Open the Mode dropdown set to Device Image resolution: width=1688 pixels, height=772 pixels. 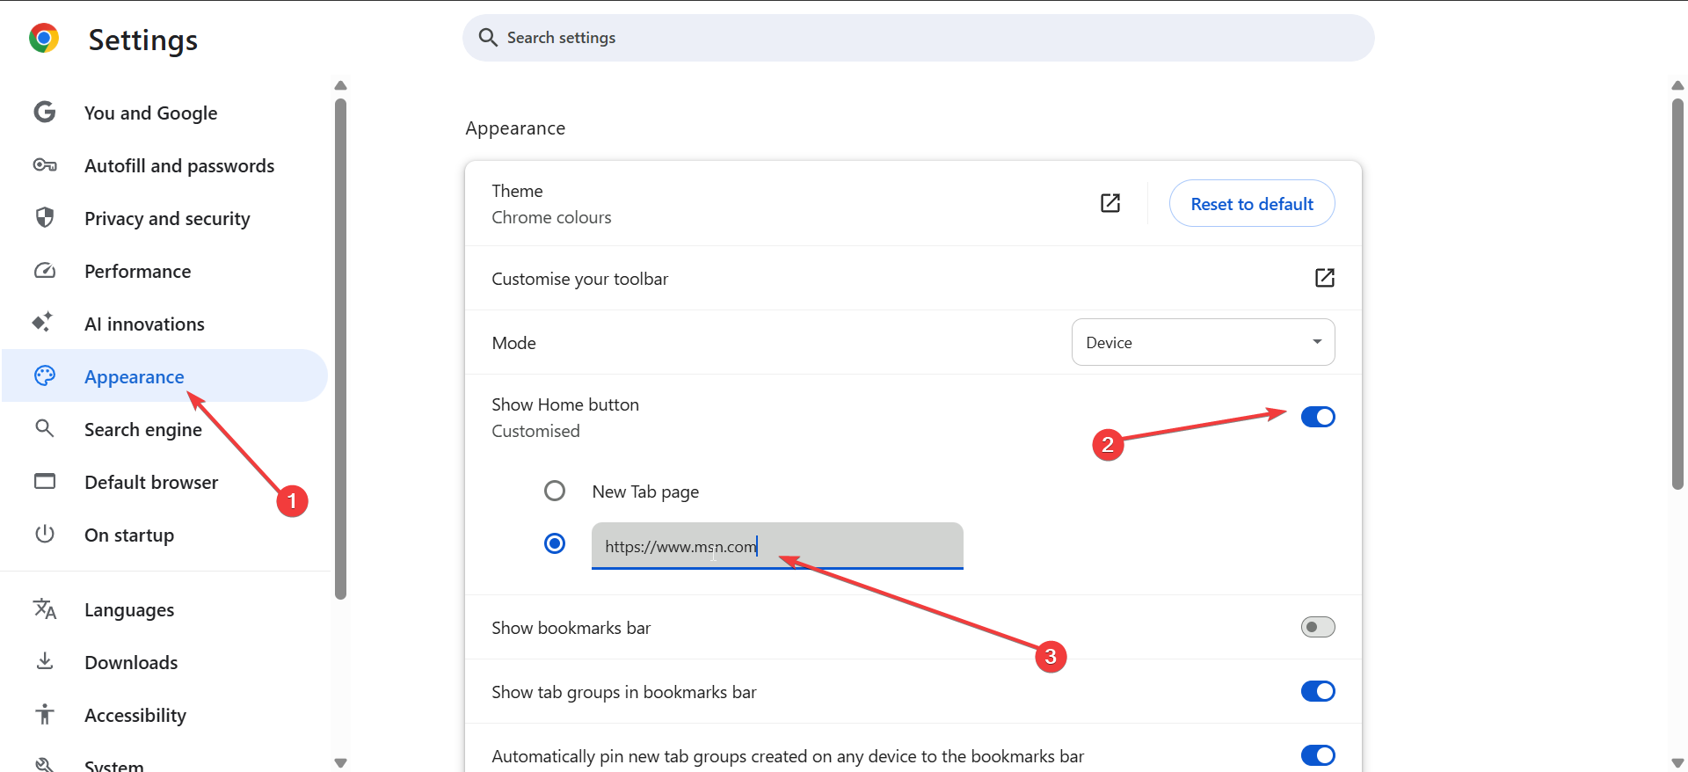tap(1202, 342)
